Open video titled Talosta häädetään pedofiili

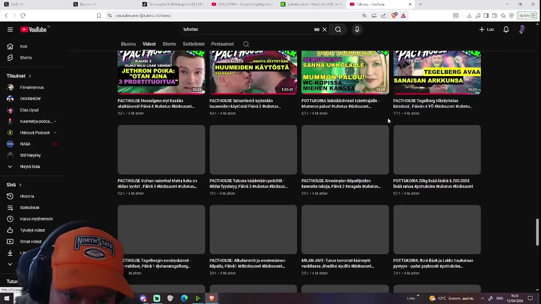click(249, 184)
